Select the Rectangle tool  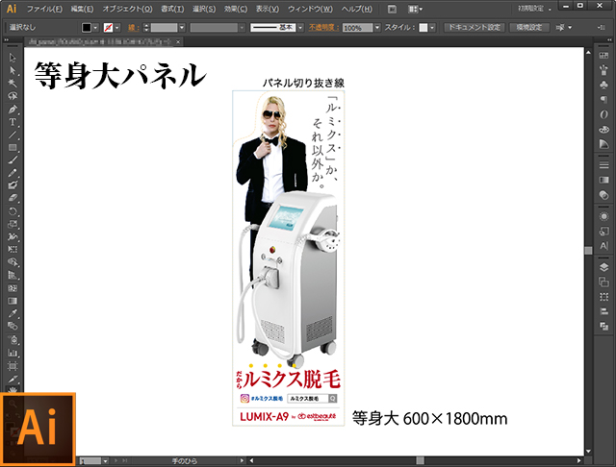click(x=13, y=147)
